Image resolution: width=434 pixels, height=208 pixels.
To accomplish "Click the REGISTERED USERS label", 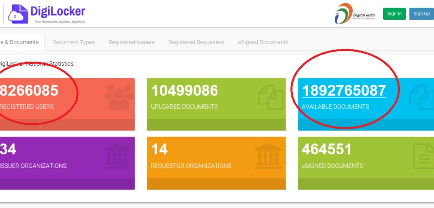I will [x=27, y=107].
